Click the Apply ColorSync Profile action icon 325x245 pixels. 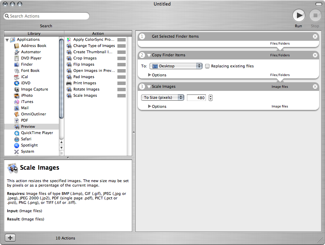point(69,39)
